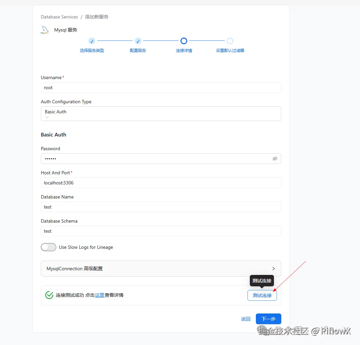Click the 连接详情 step label
The width and height of the screenshot is (360, 345).
tap(184, 51)
